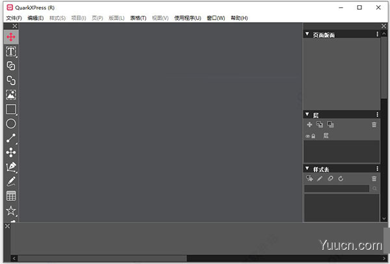Click the QuarkXPress app logo in title bar
Viewport: 390px width, 264px height.
10,7
